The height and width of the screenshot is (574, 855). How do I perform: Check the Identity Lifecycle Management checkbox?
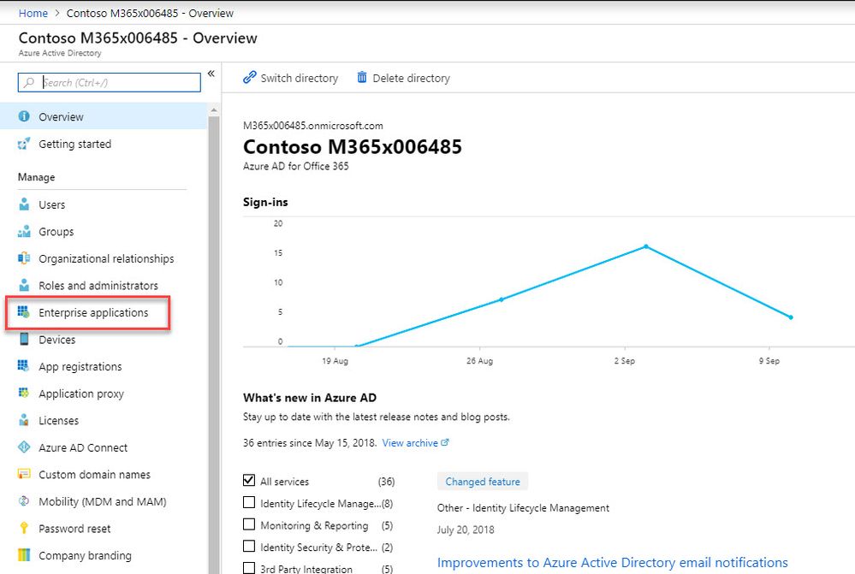249,502
